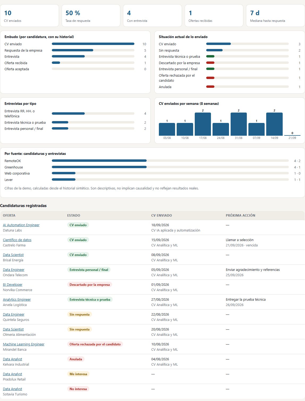Image resolution: width=305 pixels, height=401 pixels.
Task: Click 'Entrevista RR. HH. o telefónica' label
Action: 20,114
